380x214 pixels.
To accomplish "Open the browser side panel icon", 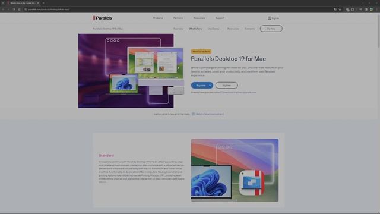I will click(x=366, y=10).
